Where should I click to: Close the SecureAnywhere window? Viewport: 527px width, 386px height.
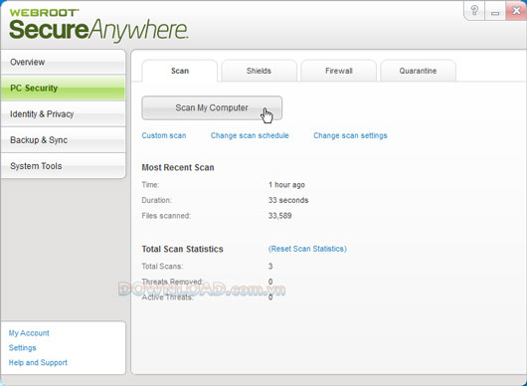coord(516,10)
